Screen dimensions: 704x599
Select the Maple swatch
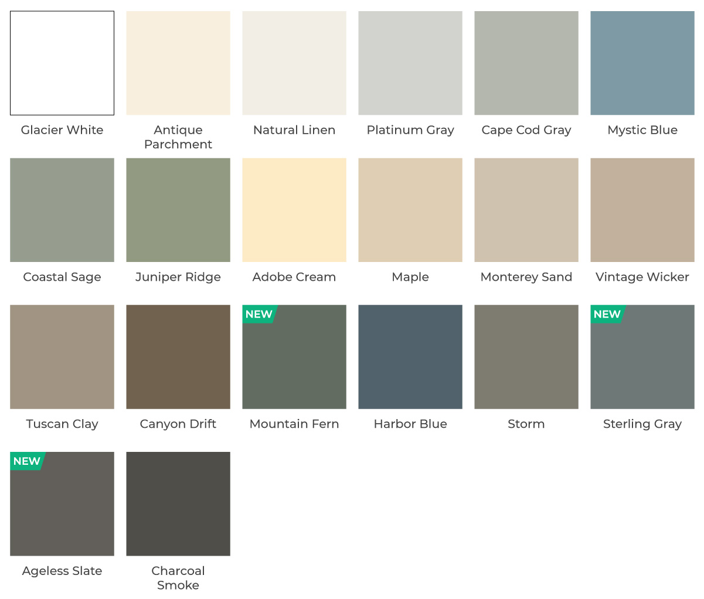click(410, 209)
